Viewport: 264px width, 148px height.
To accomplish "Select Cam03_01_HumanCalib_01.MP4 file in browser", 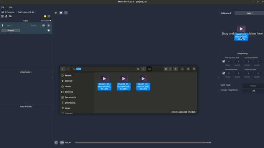I will (143, 83).
